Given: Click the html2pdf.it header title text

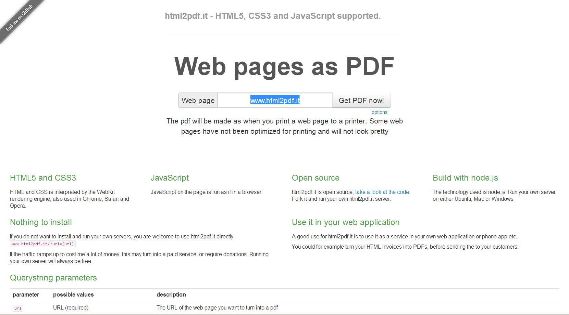Looking at the screenshot, I should coord(273,16).
